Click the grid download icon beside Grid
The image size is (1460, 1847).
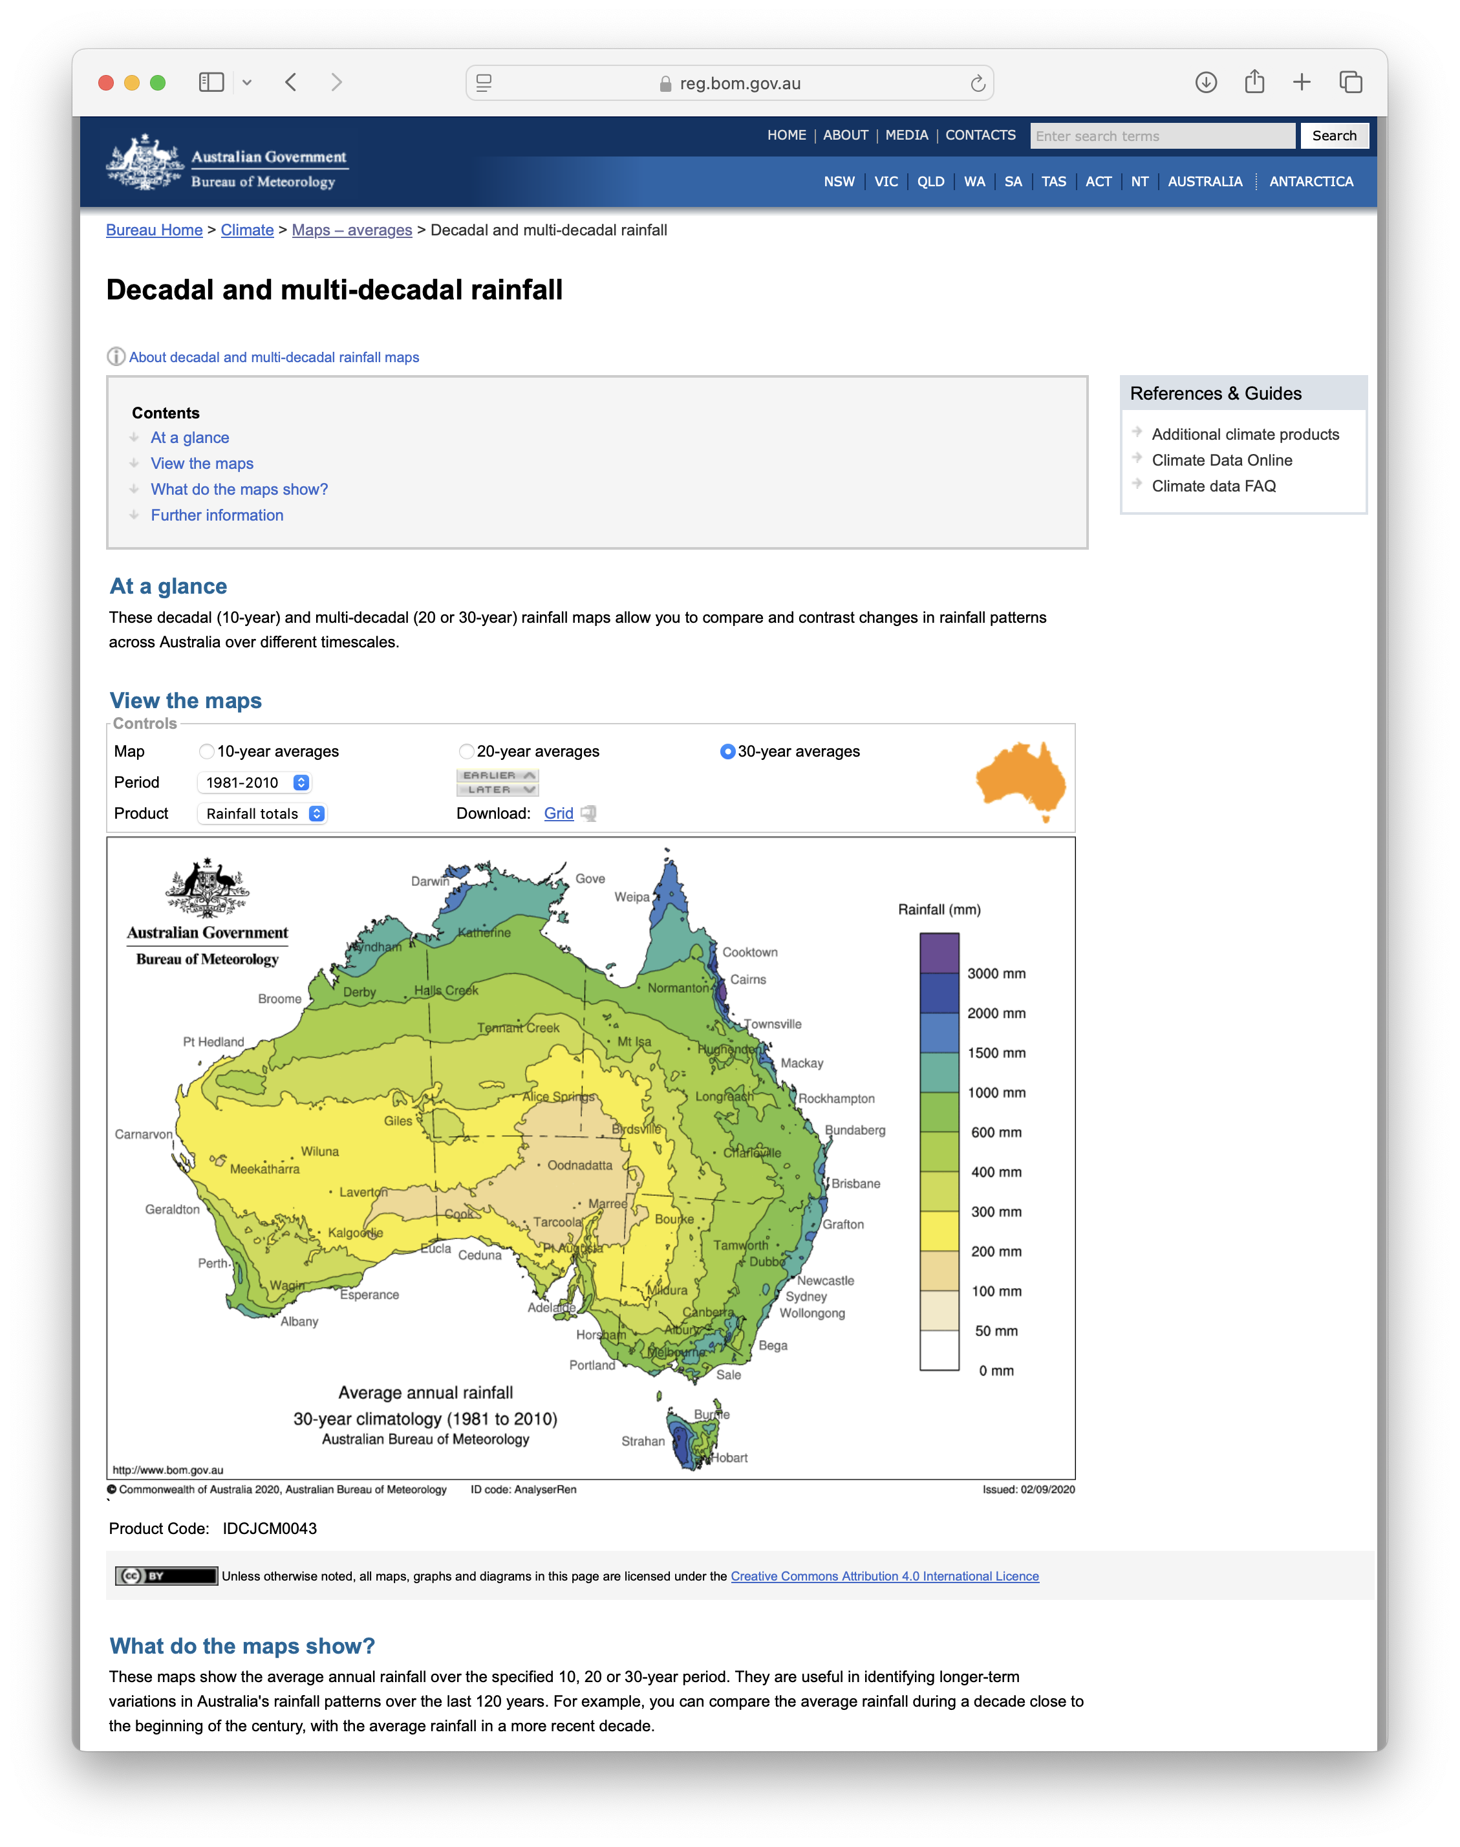(x=588, y=813)
